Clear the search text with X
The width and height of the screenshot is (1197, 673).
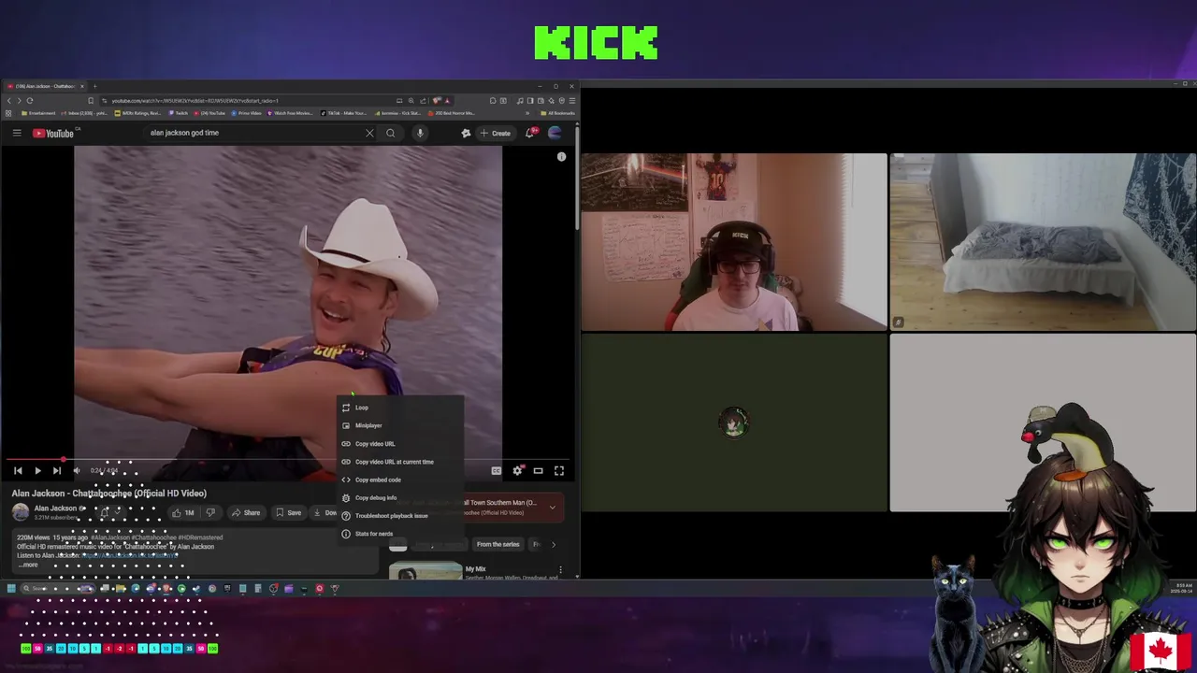tap(369, 133)
